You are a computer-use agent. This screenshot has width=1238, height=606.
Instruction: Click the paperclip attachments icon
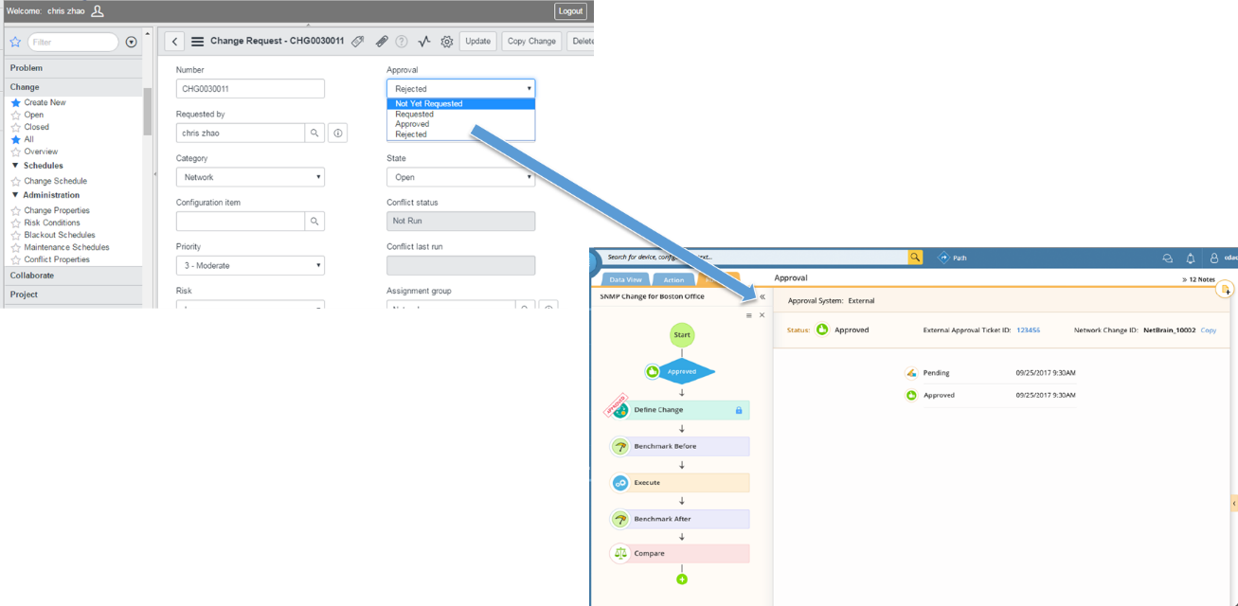pyautogui.click(x=381, y=42)
